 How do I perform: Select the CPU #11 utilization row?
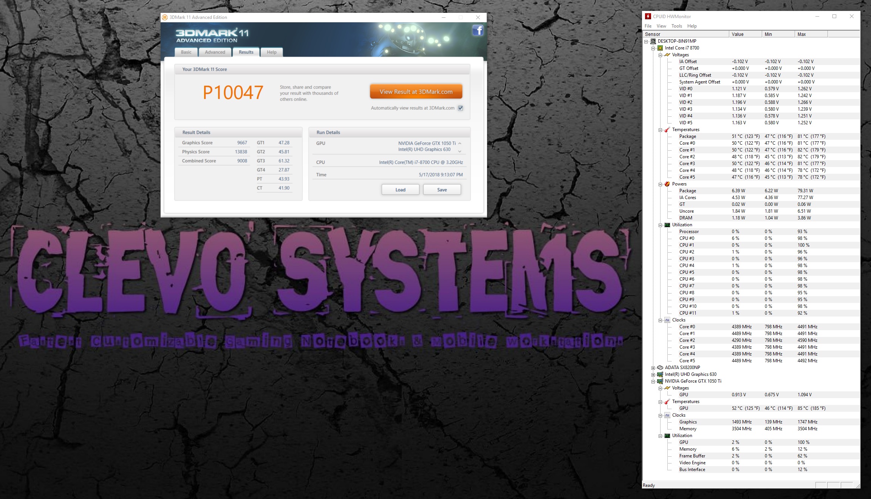coord(752,313)
